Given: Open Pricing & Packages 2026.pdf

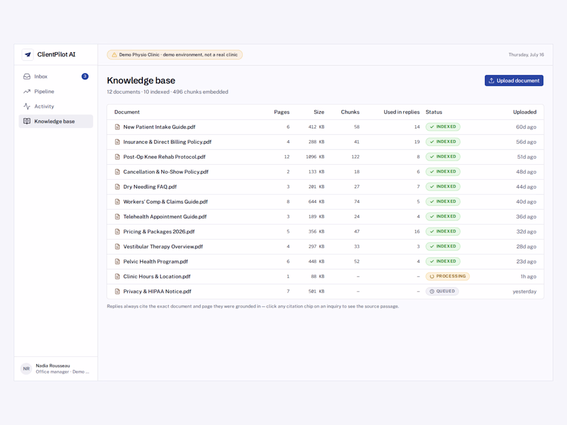Looking at the screenshot, I should pyautogui.click(x=159, y=232).
